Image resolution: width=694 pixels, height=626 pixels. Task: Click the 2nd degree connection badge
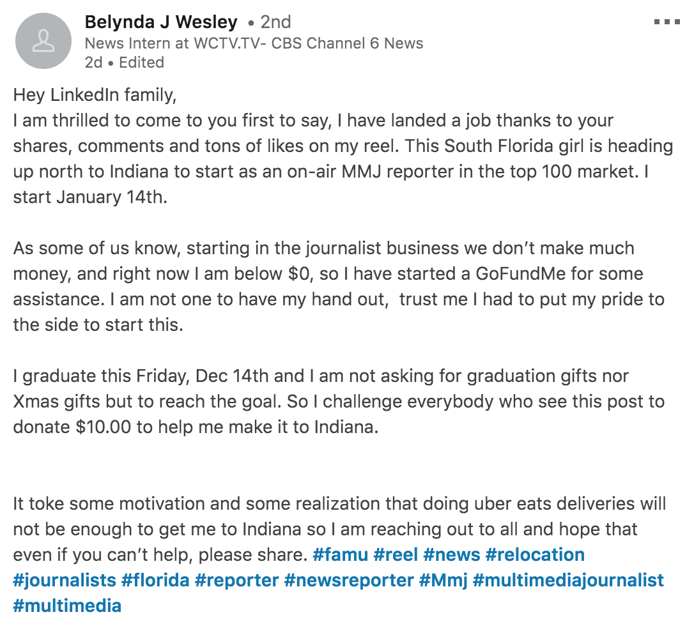(270, 22)
